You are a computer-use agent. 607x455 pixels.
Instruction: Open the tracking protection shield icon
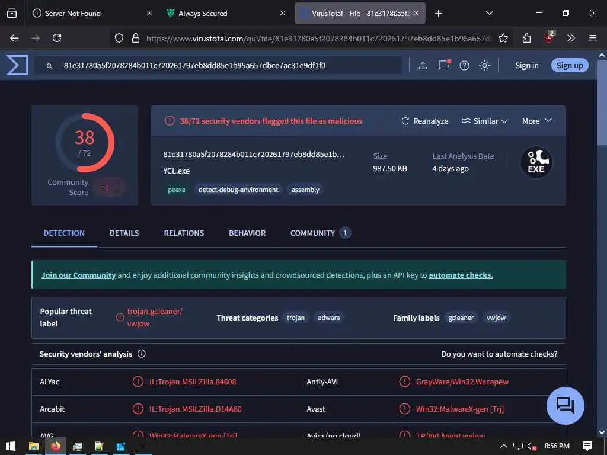[x=119, y=38]
